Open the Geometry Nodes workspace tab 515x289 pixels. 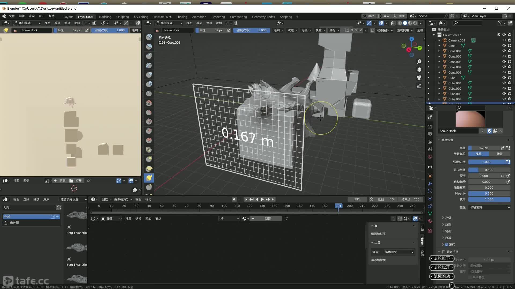pyautogui.click(x=263, y=17)
